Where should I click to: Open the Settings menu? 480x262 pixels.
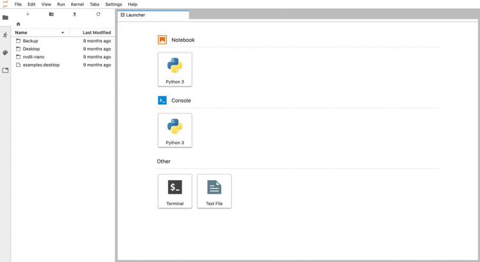pos(113,4)
